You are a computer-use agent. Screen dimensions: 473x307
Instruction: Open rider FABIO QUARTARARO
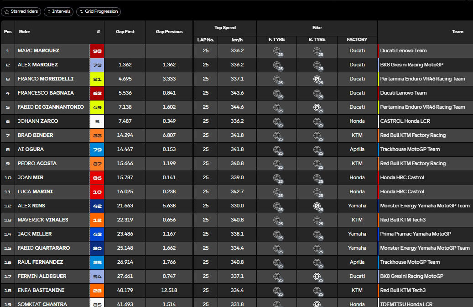click(44, 248)
